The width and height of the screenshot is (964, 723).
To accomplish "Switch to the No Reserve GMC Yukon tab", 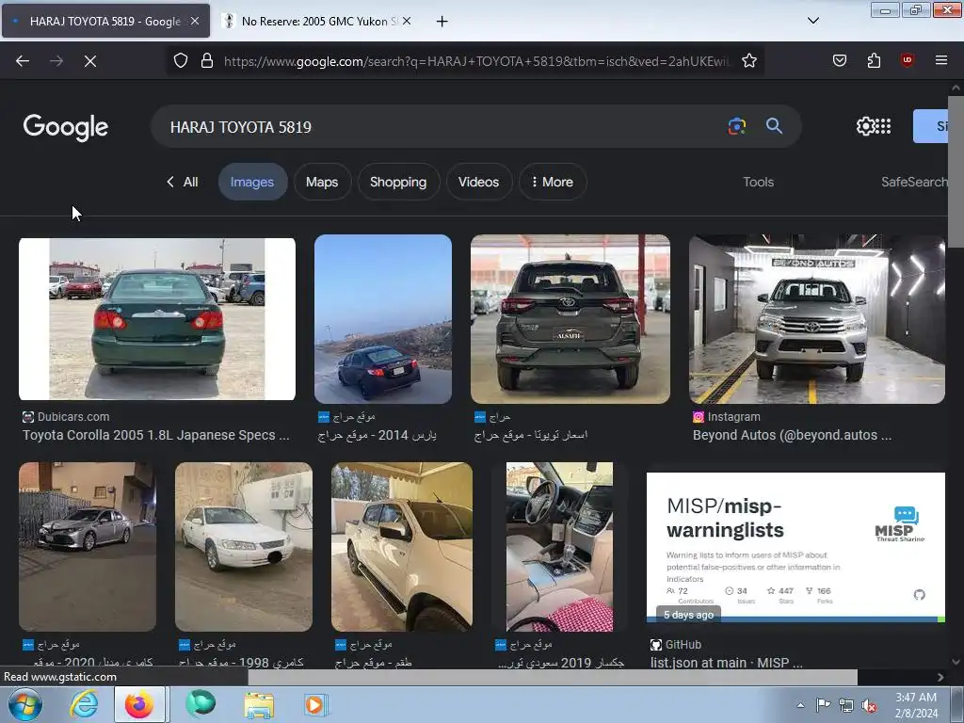I will [317, 21].
